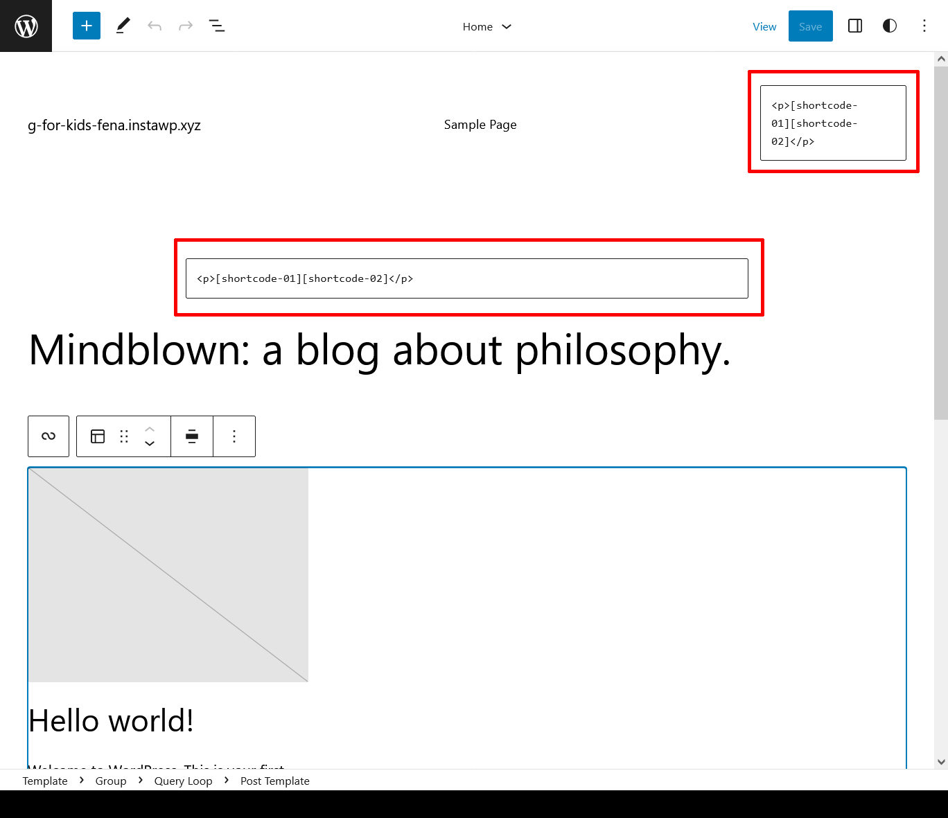948x818 pixels.
Task: Click the WordPress logo
Action: (26, 26)
